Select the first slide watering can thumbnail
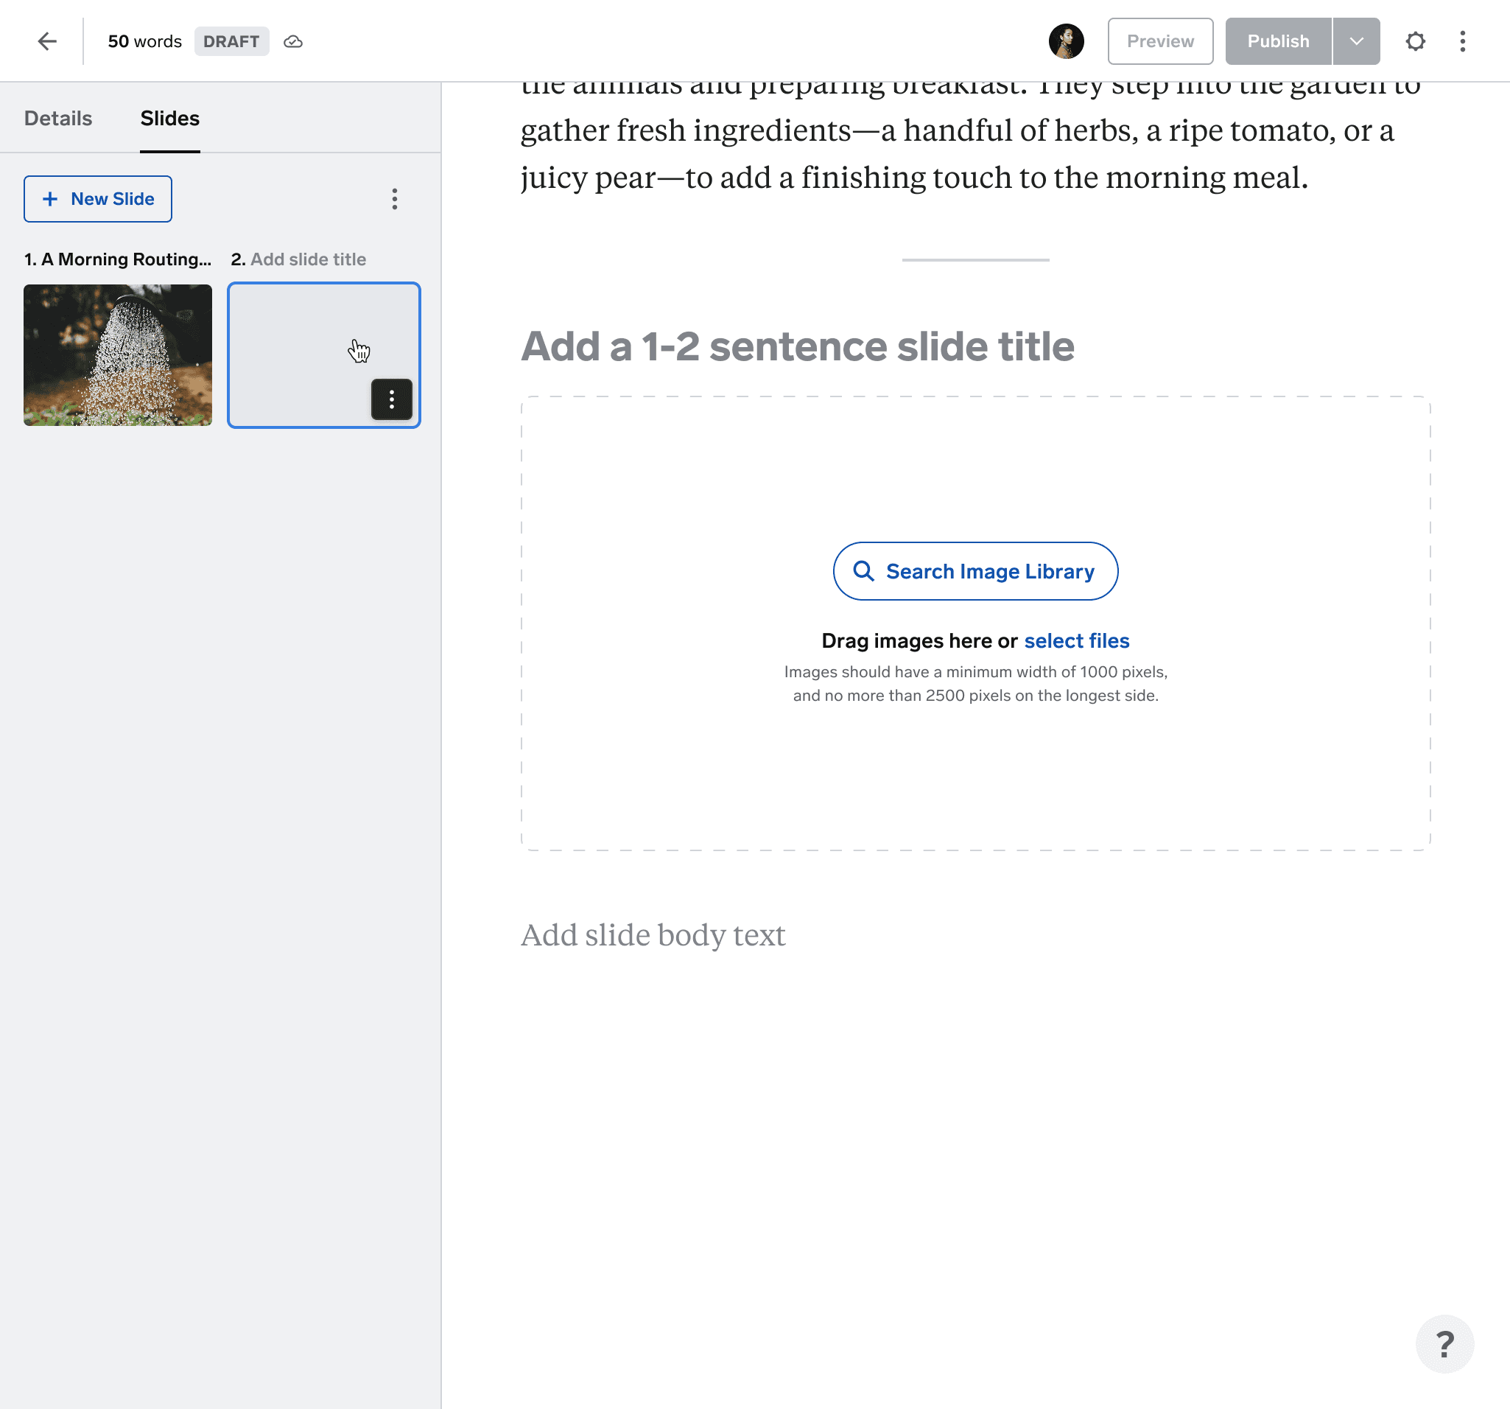This screenshot has height=1409, width=1510. (118, 355)
